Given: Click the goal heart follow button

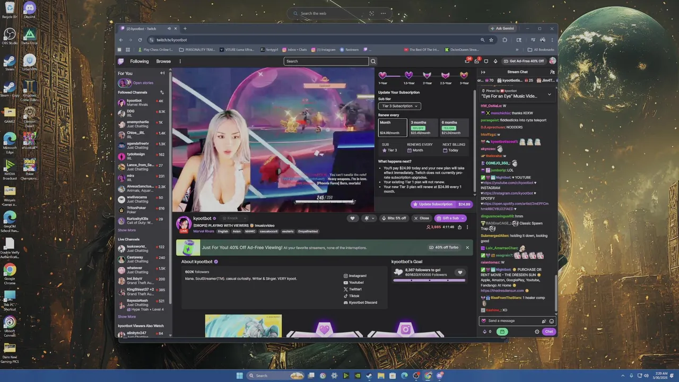Looking at the screenshot, I should pyautogui.click(x=460, y=273).
